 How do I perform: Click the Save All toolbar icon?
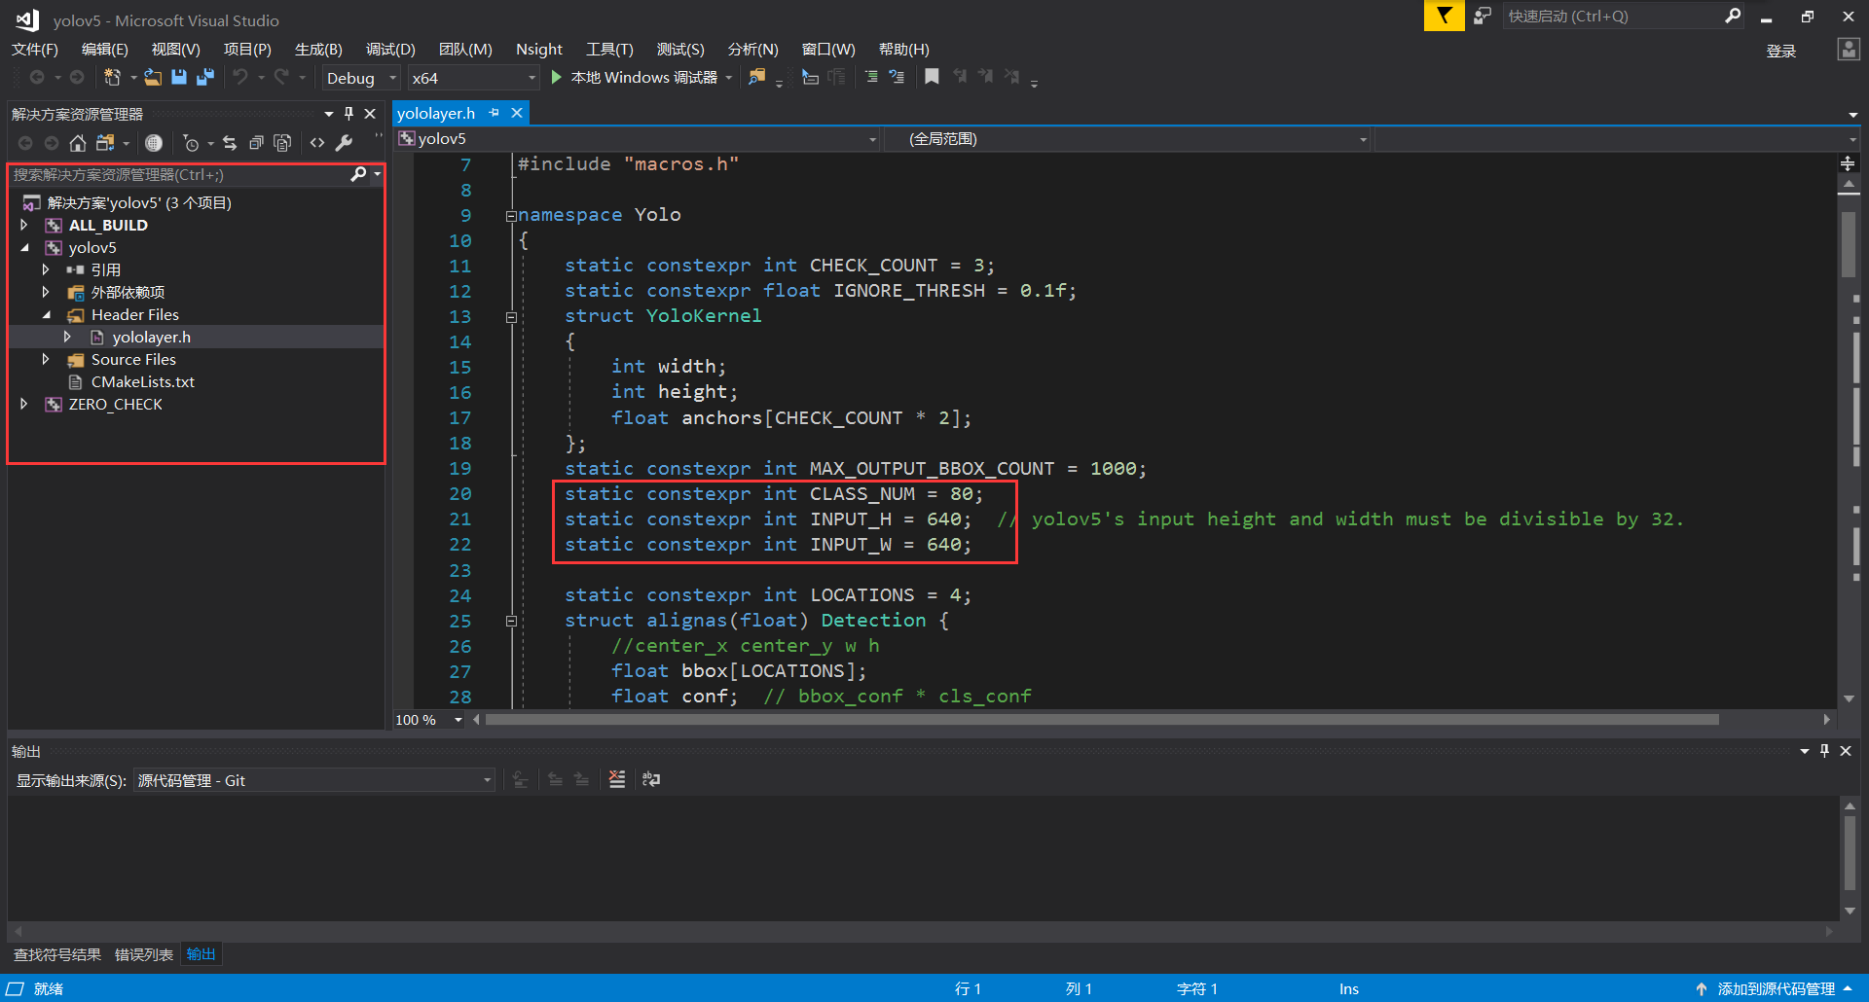(x=205, y=78)
